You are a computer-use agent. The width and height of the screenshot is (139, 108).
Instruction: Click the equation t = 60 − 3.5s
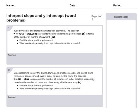[x=21, y=79]
